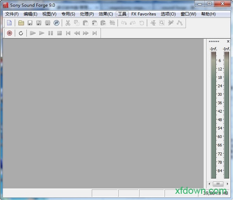
Task: Click the Copy icon
Action: 77,23
